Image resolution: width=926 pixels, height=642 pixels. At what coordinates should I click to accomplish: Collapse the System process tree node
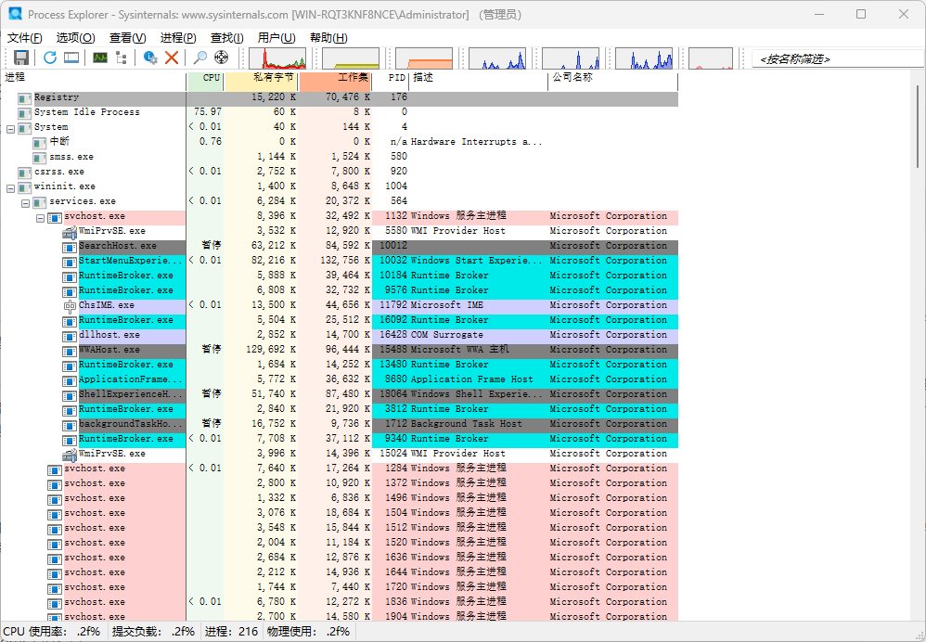coord(11,127)
